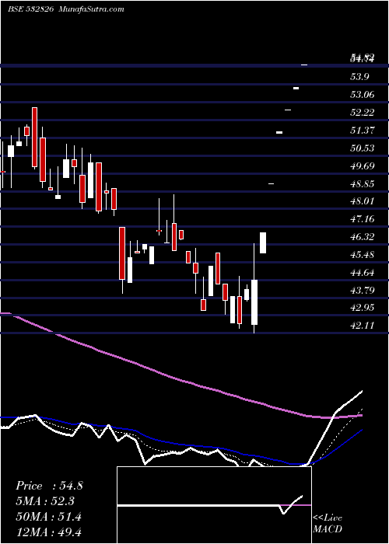Click the 47.16 price axis label
The height and width of the screenshot is (544, 389).
(x=363, y=219)
